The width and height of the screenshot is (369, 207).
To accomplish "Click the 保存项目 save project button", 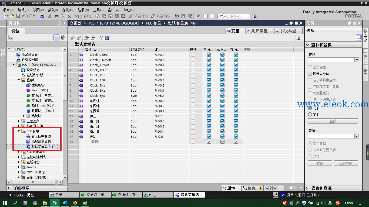I will [x=26, y=16].
